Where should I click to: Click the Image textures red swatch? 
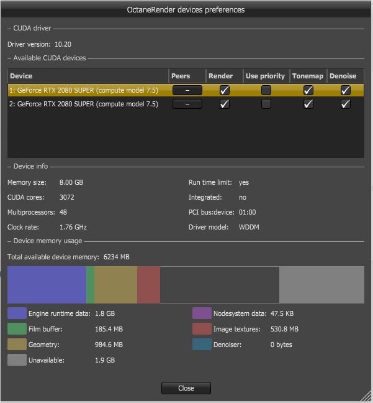[x=202, y=329]
